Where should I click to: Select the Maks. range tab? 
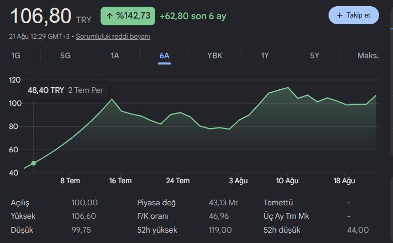pos(368,55)
